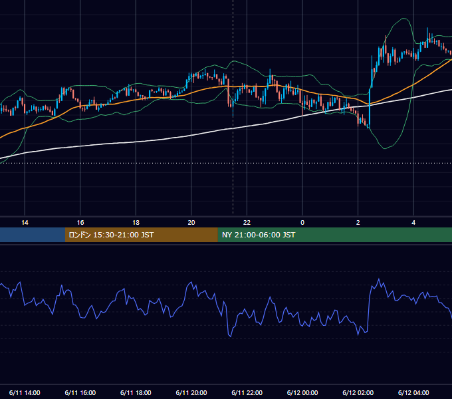Screen dimensions: 452x399
Task: Click the hour label 0 on the time axis
Action: (302, 223)
